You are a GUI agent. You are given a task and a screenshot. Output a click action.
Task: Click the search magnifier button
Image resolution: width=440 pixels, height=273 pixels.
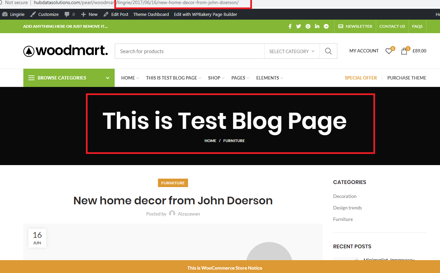[x=328, y=51]
